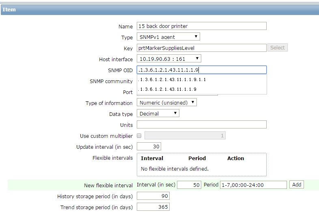Click the disabled custom multiplier value box
The image size is (319, 212).
pos(185,135)
